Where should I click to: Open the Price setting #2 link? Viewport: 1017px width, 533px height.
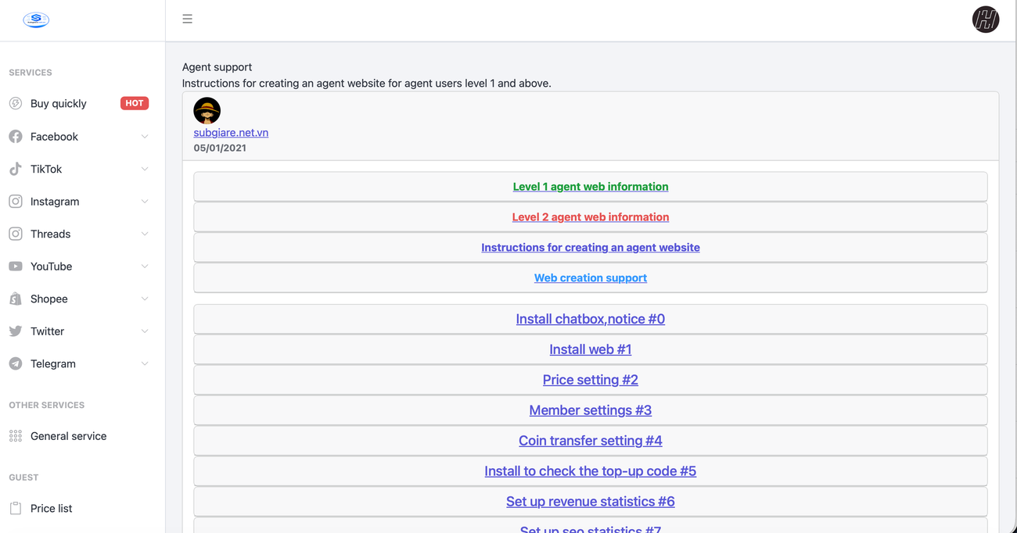(x=591, y=380)
